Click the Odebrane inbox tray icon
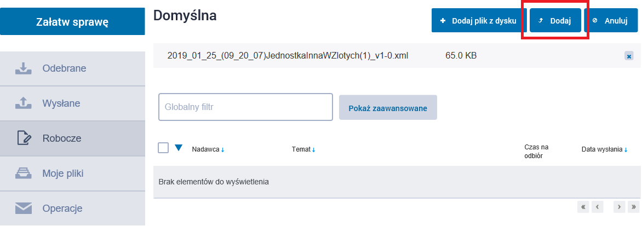Image resolution: width=642 pixels, height=226 pixels. [22, 68]
